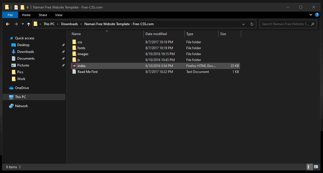Switch to large icons view in status bar
Image resolution: width=323 pixels, height=173 pixels.
316,167
